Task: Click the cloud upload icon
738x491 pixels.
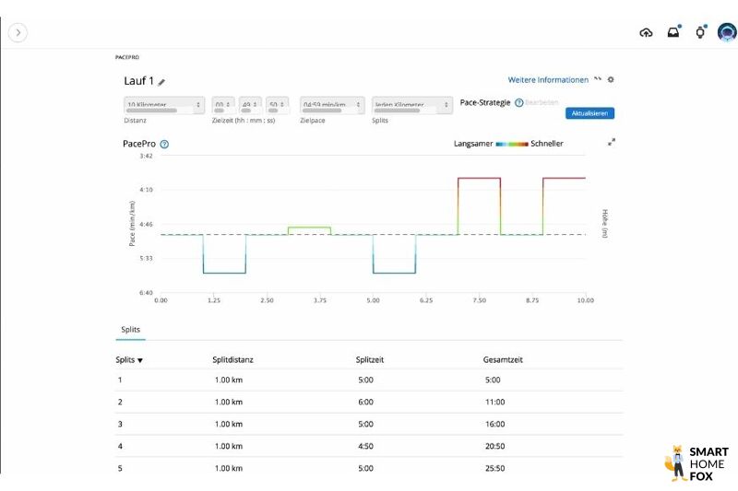Action: (646, 32)
